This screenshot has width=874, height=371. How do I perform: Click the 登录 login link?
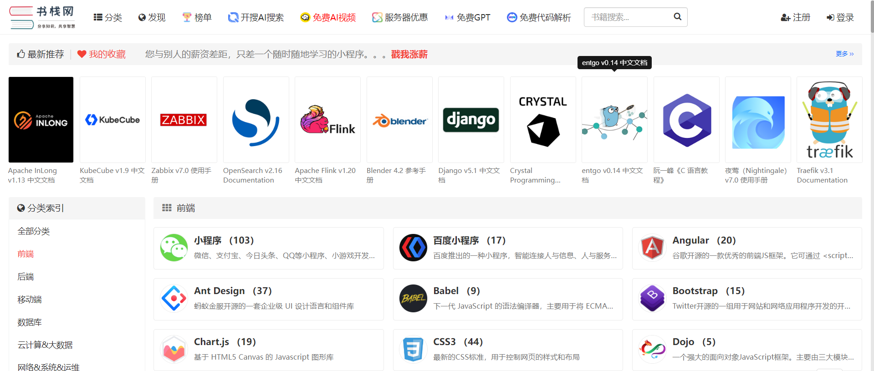coord(840,17)
